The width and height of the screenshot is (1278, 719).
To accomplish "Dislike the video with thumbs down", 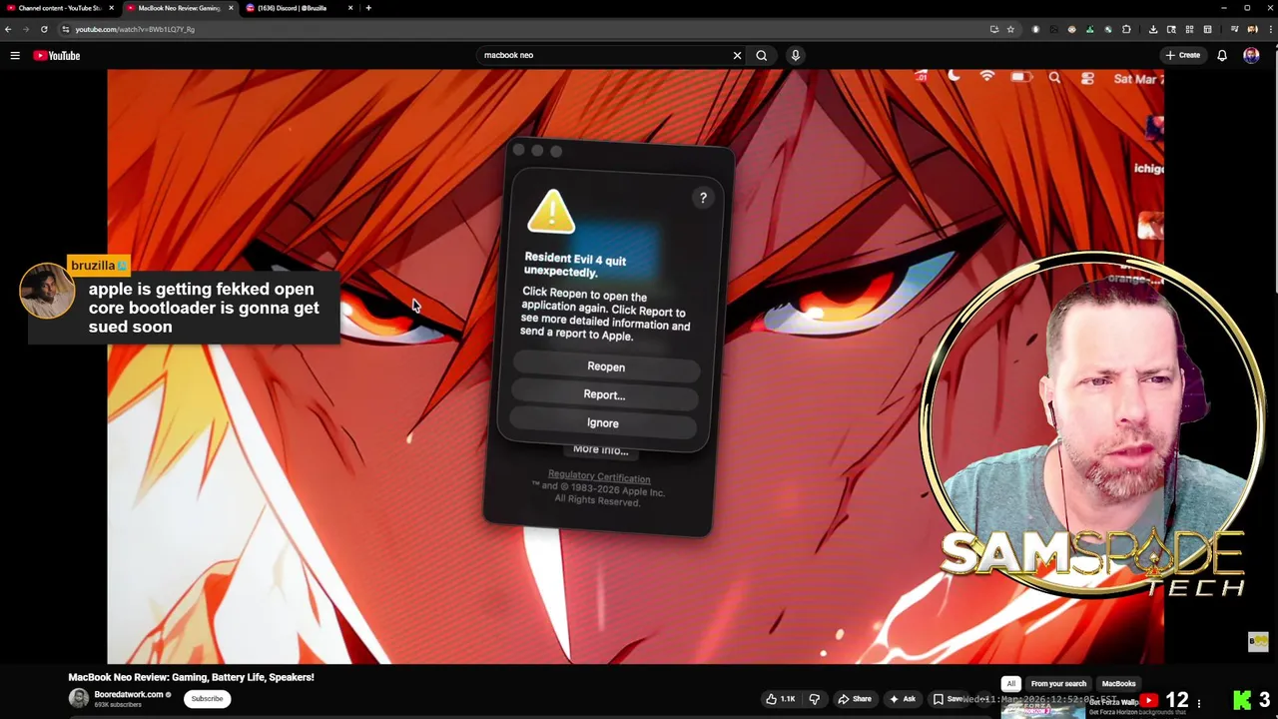I will pyautogui.click(x=814, y=699).
